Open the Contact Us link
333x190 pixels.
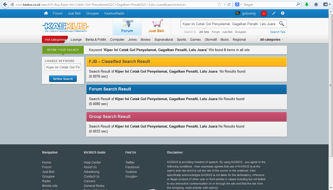coord(92,177)
